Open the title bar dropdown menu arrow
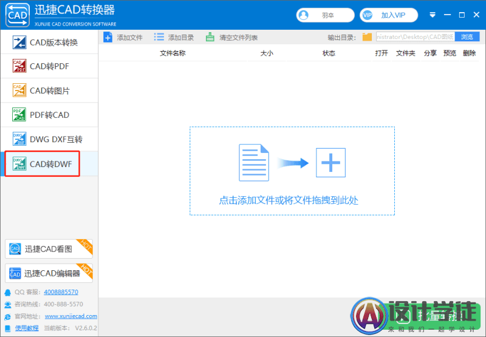This screenshot has width=486, height=337. [433, 15]
